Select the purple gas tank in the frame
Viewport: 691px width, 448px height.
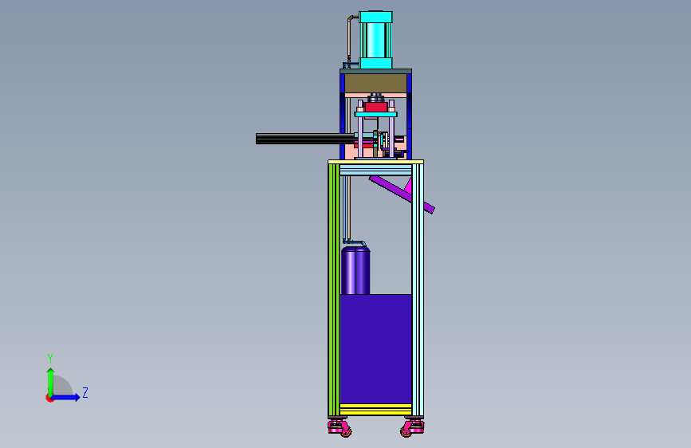click(355, 270)
